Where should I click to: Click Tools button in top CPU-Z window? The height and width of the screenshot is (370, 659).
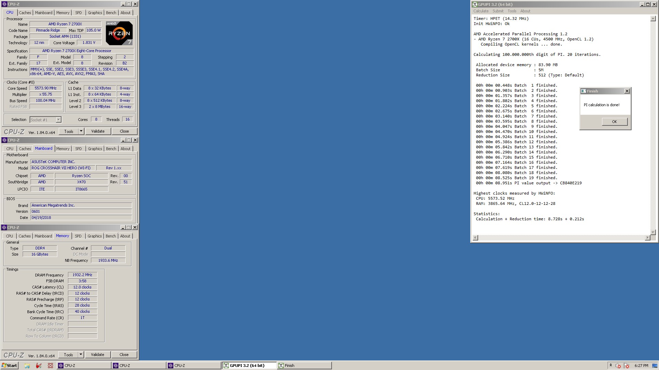(x=69, y=131)
